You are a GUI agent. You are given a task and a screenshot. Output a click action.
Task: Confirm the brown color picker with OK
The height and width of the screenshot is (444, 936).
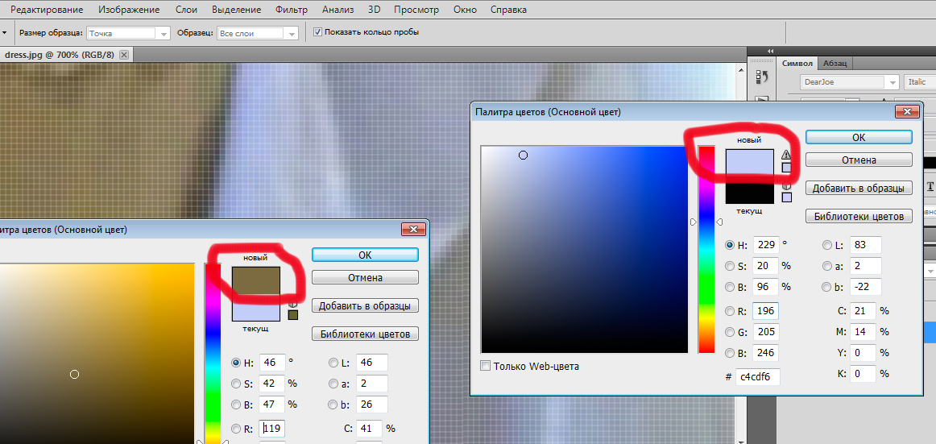pos(365,254)
